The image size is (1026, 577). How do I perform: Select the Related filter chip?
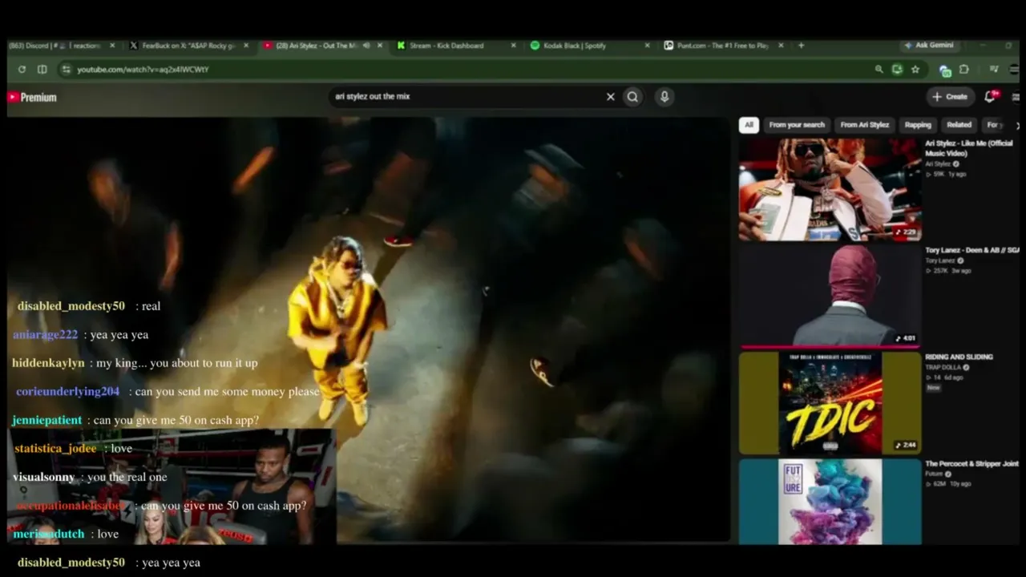click(x=959, y=125)
